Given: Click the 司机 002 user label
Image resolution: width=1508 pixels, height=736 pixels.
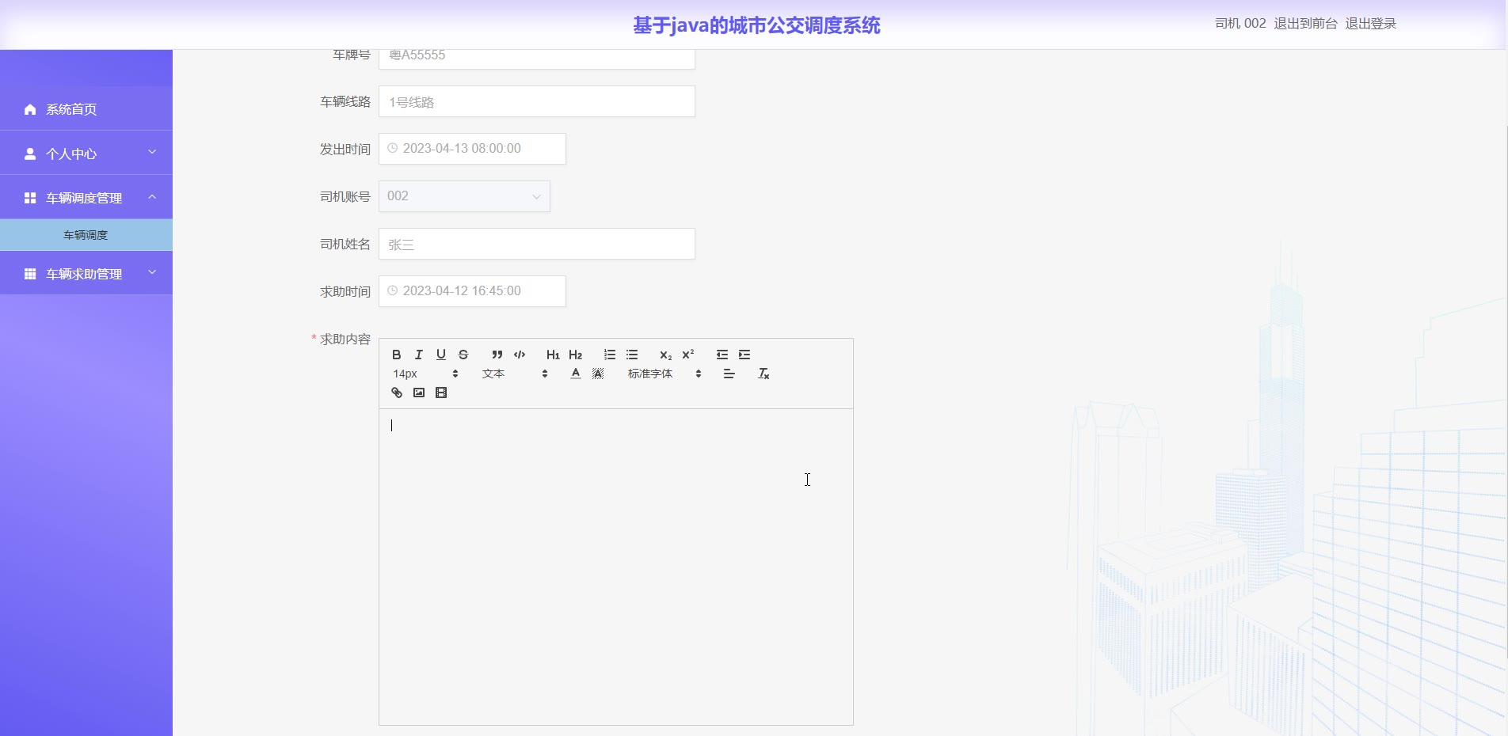Looking at the screenshot, I should (x=1240, y=24).
